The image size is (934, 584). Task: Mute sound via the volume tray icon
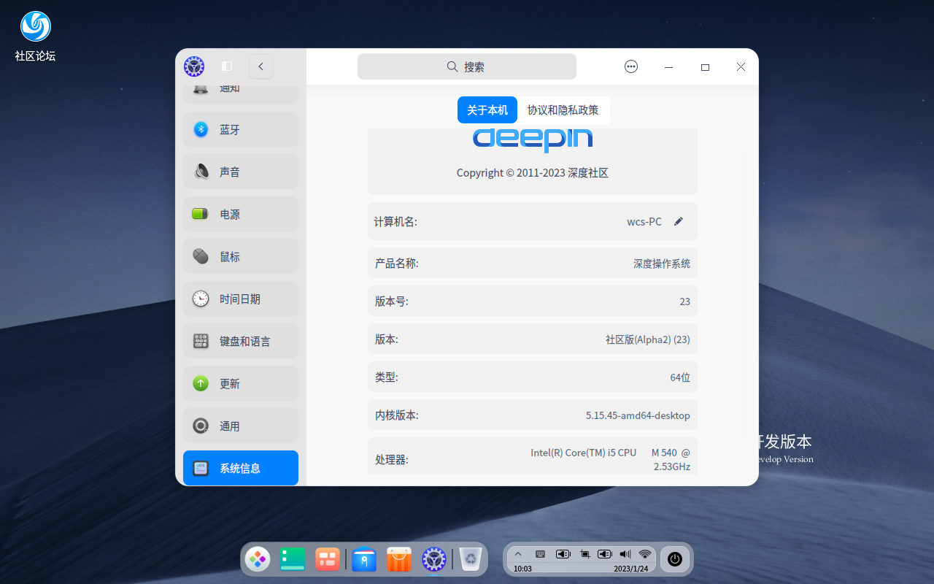[625, 554]
